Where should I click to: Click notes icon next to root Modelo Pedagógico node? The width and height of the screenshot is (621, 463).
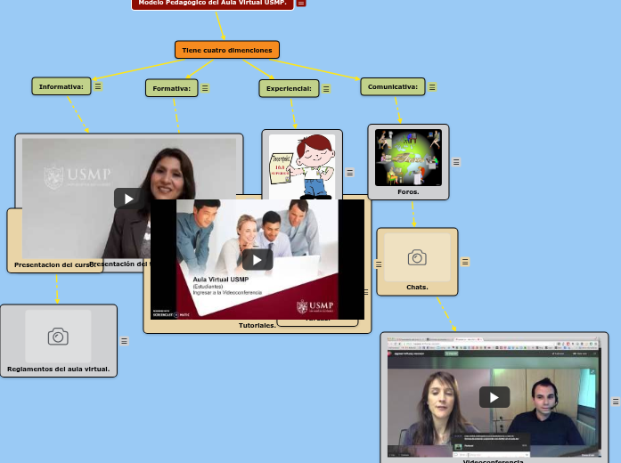click(x=301, y=4)
